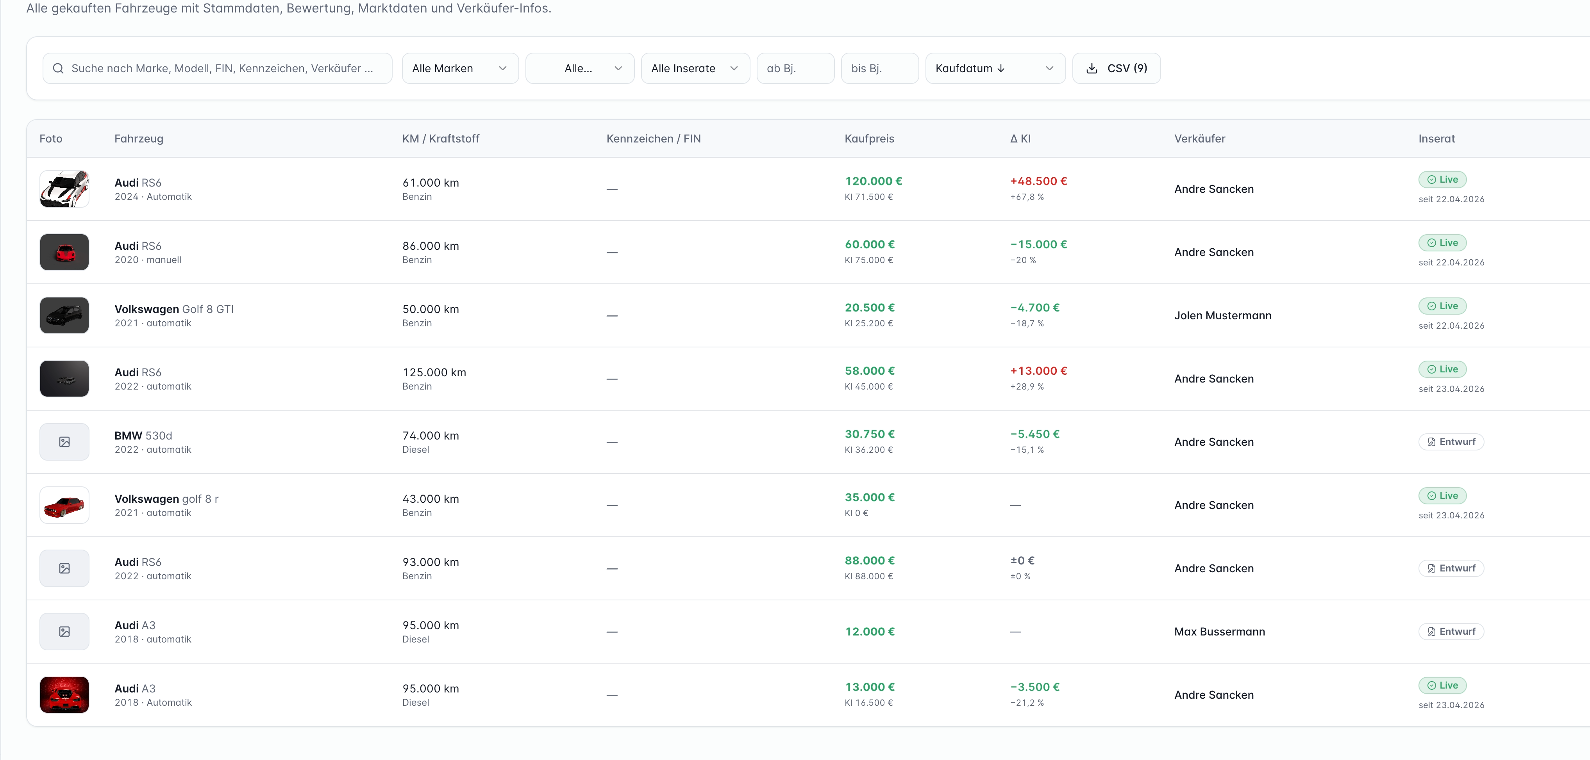Open the Alle... filter dropdown
This screenshot has width=1590, height=760.
580,68
